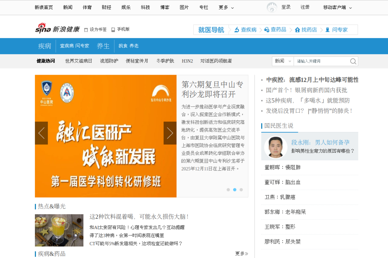Open hot word 流感防护

pyautogui.click(x=109, y=61)
